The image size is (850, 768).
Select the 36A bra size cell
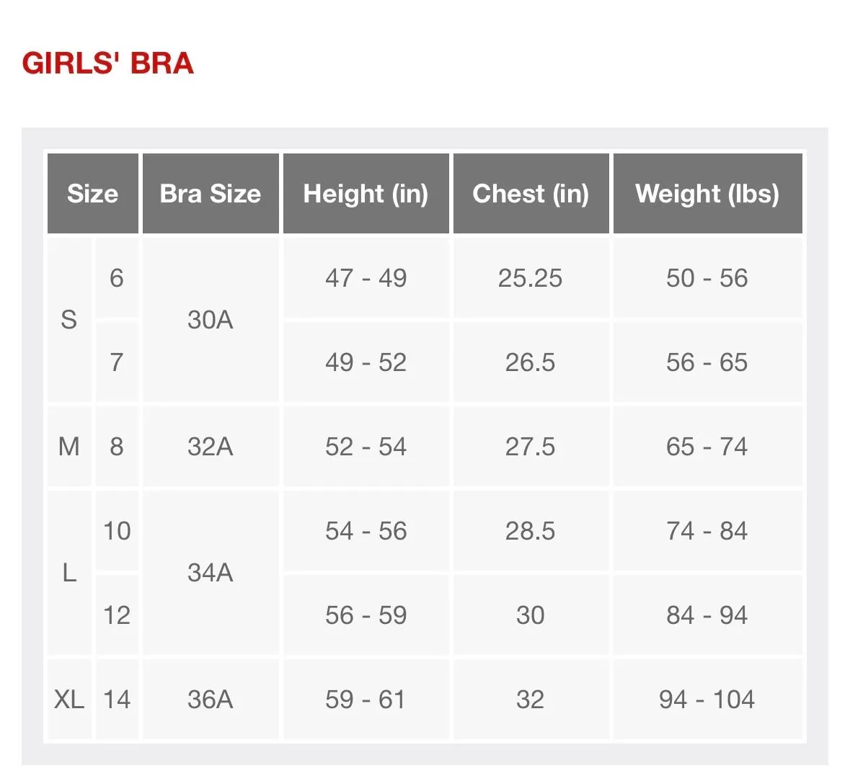pos(211,700)
